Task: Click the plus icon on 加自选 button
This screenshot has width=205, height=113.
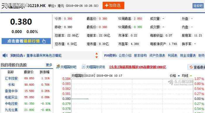Action: pyautogui.click(x=107, y=5)
